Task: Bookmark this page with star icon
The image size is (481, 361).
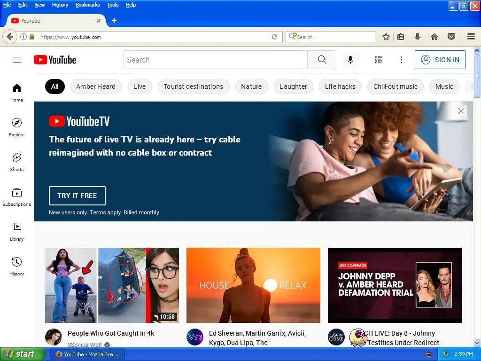Action: pos(386,37)
